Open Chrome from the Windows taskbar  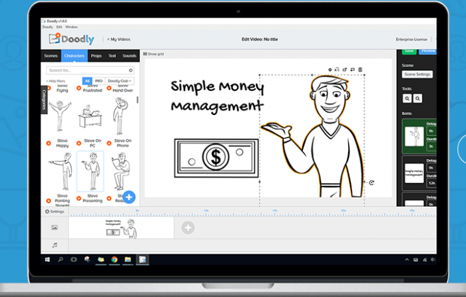click(x=115, y=258)
